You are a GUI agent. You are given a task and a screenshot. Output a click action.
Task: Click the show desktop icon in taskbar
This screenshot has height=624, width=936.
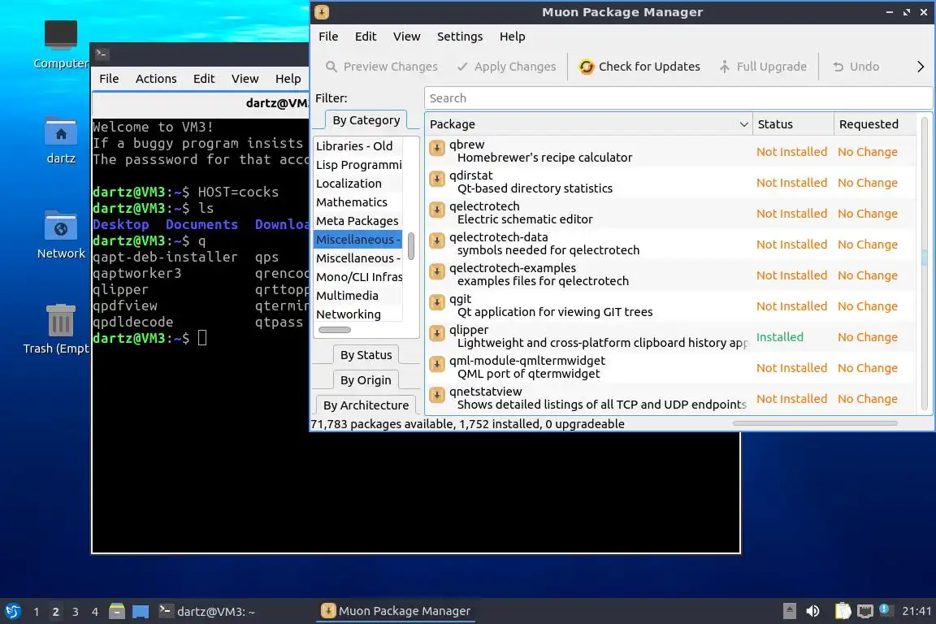141,612
